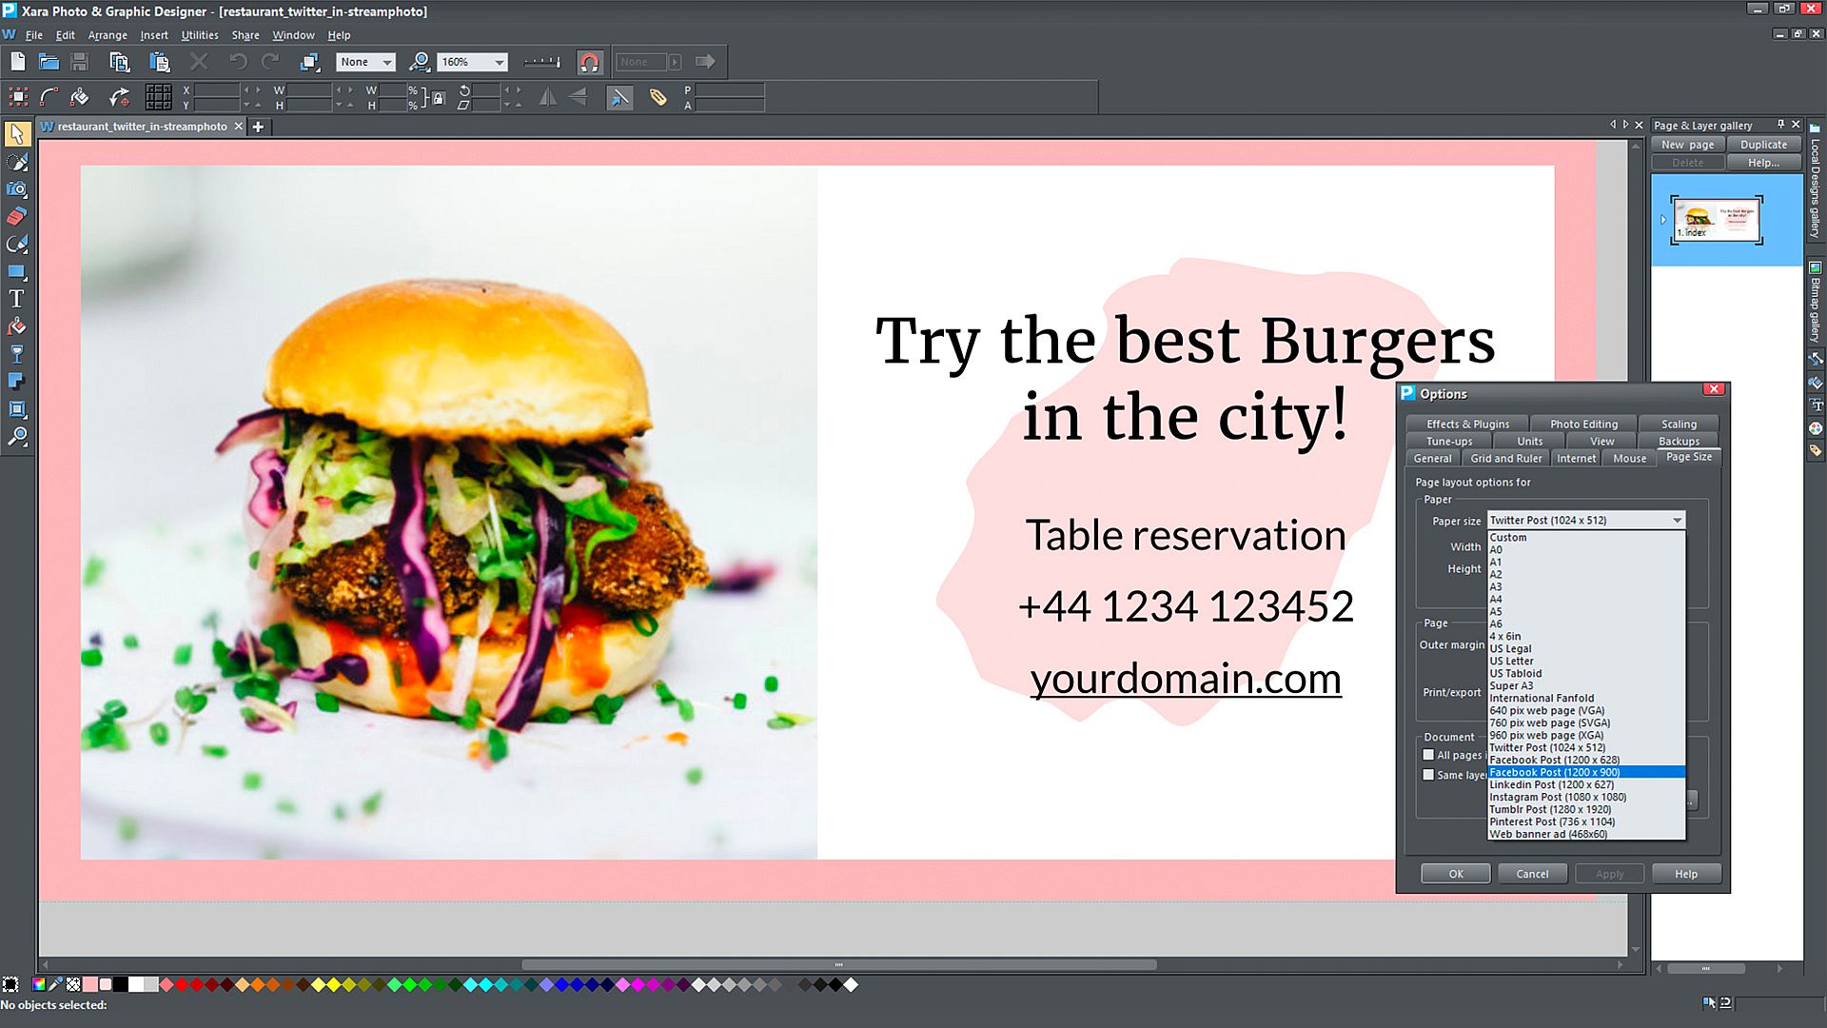Collapse the Paper size dropdown arrow
1827x1028 pixels.
coord(1677,521)
